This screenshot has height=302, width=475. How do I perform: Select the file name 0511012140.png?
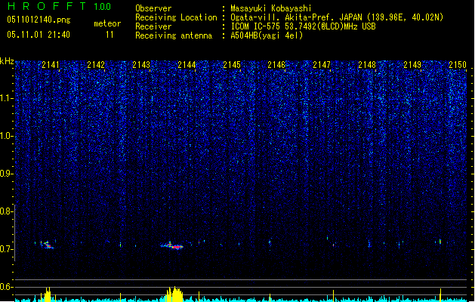click(x=39, y=20)
